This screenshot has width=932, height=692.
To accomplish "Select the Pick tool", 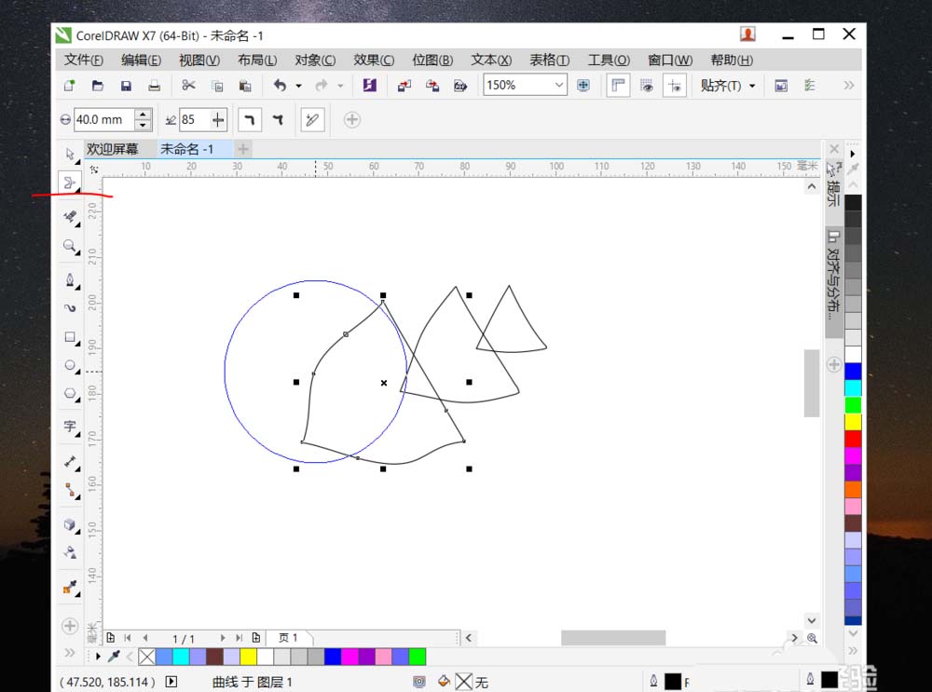I will [70, 154].
